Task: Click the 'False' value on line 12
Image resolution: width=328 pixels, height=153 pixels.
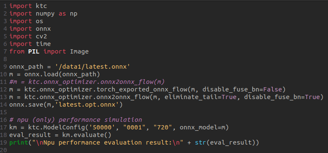Action: coord(272,90)
